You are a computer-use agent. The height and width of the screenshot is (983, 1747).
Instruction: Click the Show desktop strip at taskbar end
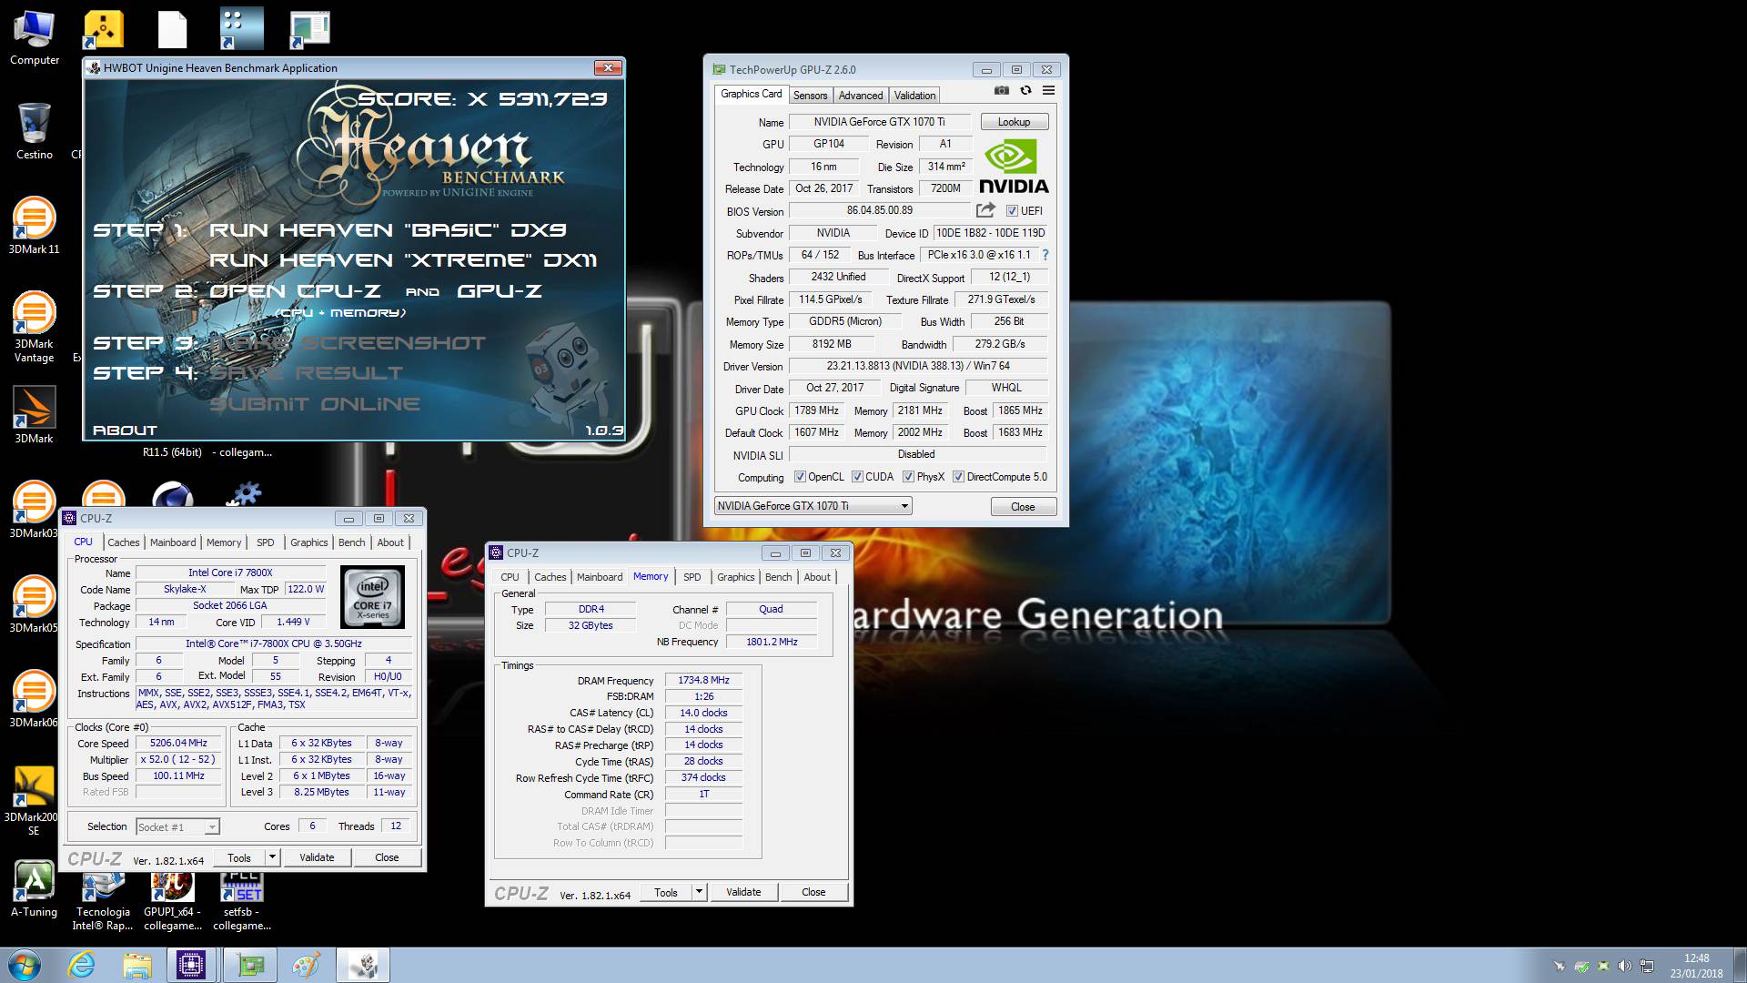pos(1741,965)
